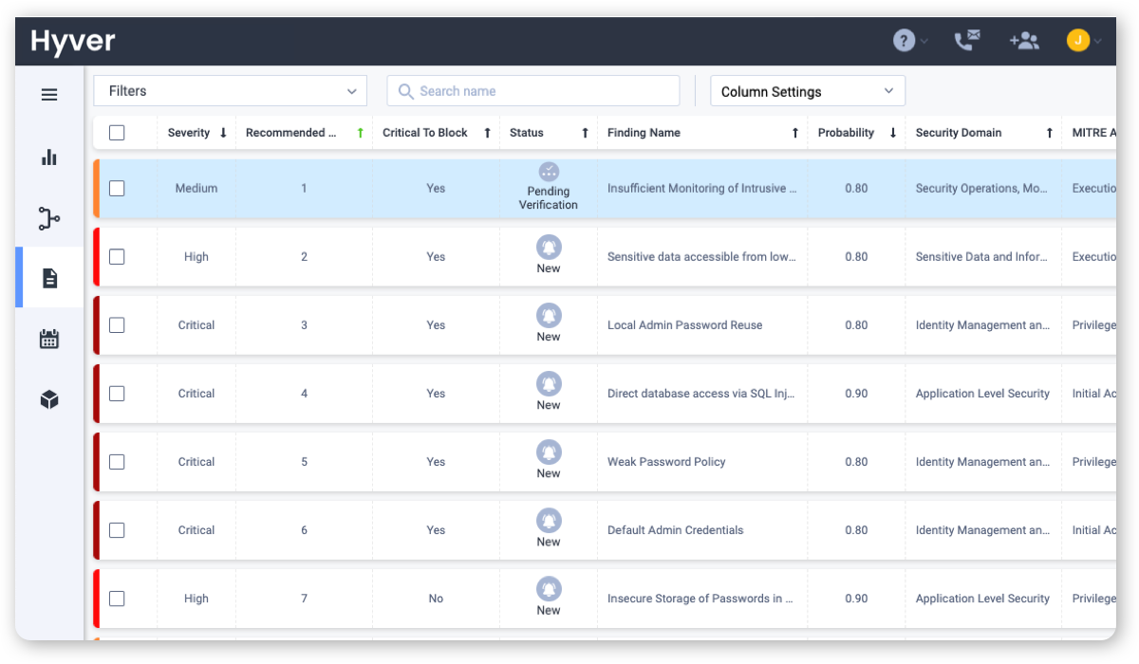This screenshot has width=1139, height=664.
Task: Check the Weak Password Policy checkbox
Action: (117, 462)
